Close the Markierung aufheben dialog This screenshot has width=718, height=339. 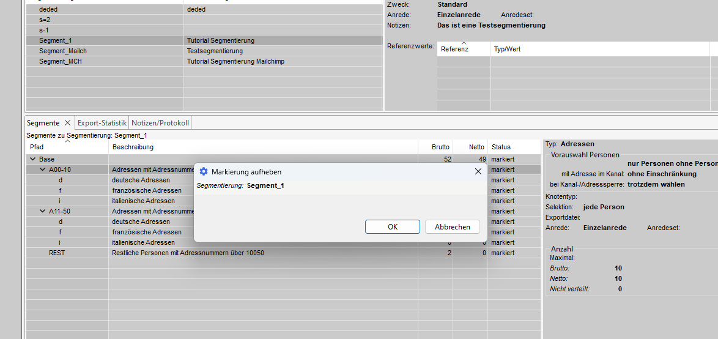point(478,172)
